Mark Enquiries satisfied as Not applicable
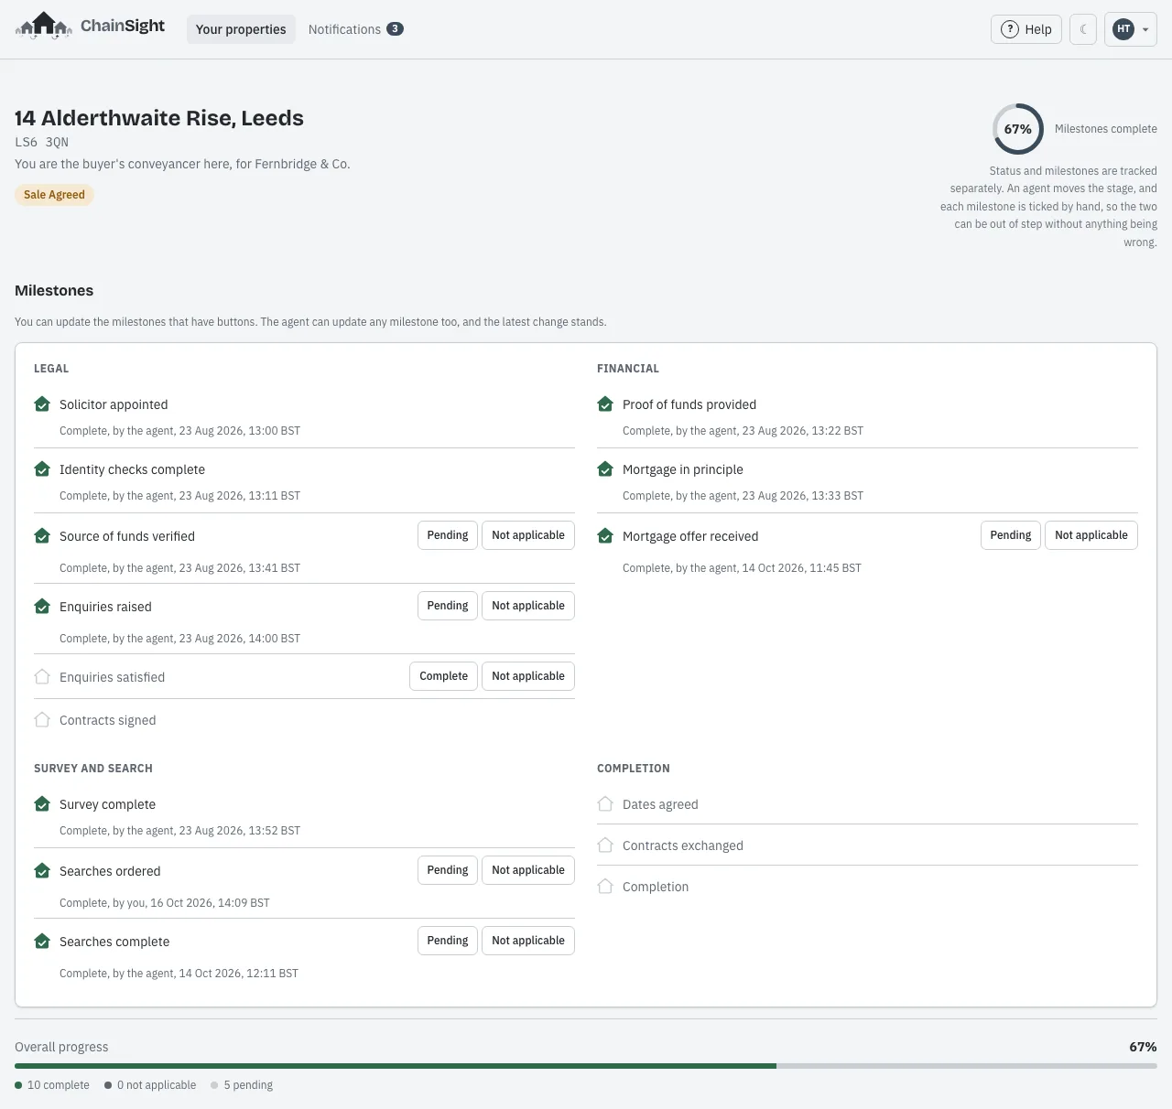The height and width of the screenshot is (1109, 1172). [528, 676]
